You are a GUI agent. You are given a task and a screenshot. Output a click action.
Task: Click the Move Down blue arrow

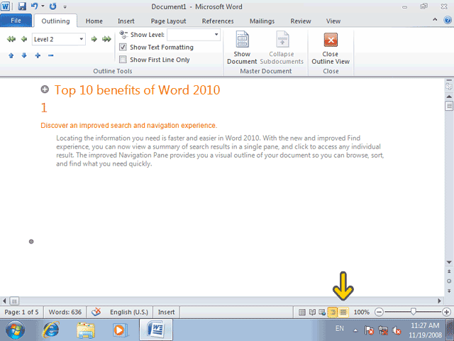24,55
